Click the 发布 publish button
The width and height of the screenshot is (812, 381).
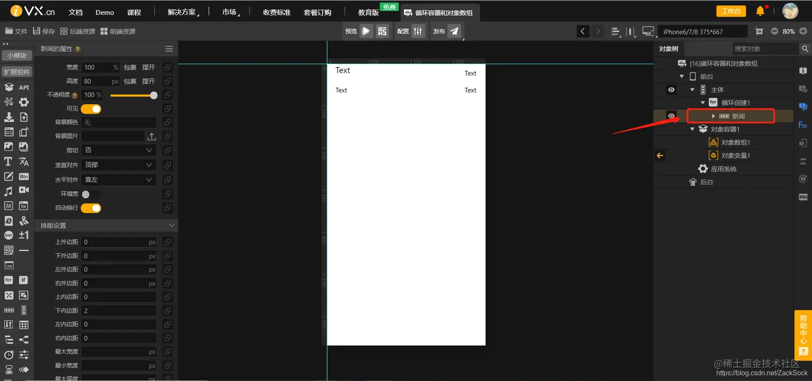[454, 31]
